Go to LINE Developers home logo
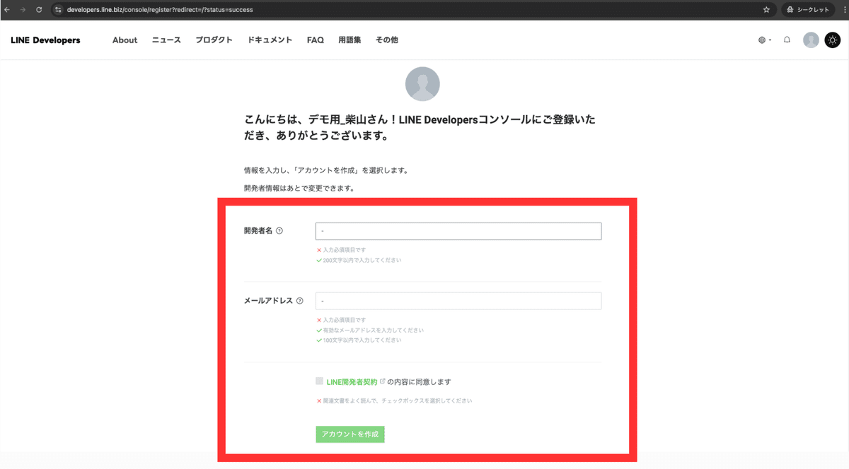Screen dimensions: 849x469 (45, 40)
